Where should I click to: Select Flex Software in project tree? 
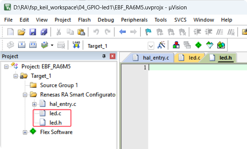pos(56,132)
